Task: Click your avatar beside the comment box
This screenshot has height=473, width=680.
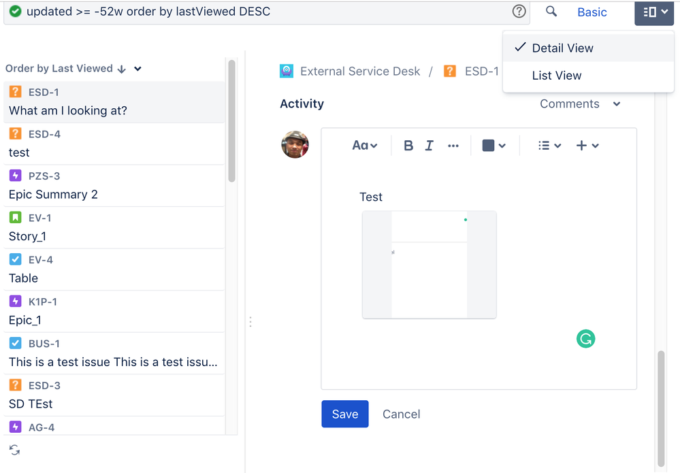Action: coord(295,144)
